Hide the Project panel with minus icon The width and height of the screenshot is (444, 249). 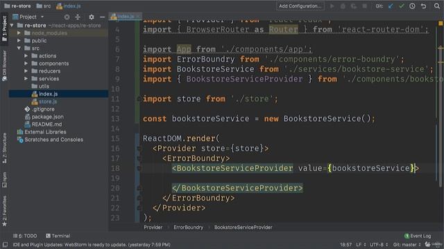pyautogui.click(x=102, y=17)
